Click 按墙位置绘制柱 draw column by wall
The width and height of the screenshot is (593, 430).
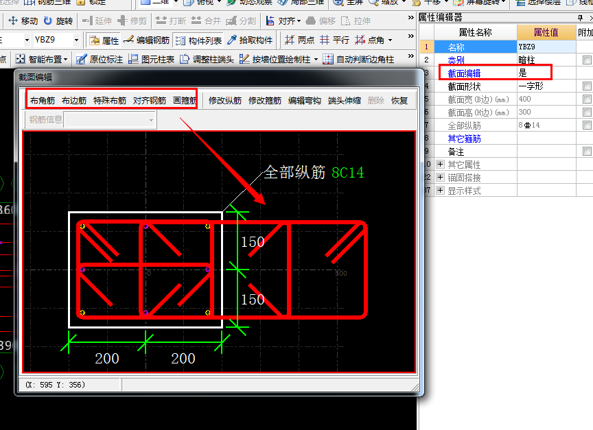click(275, 60)
